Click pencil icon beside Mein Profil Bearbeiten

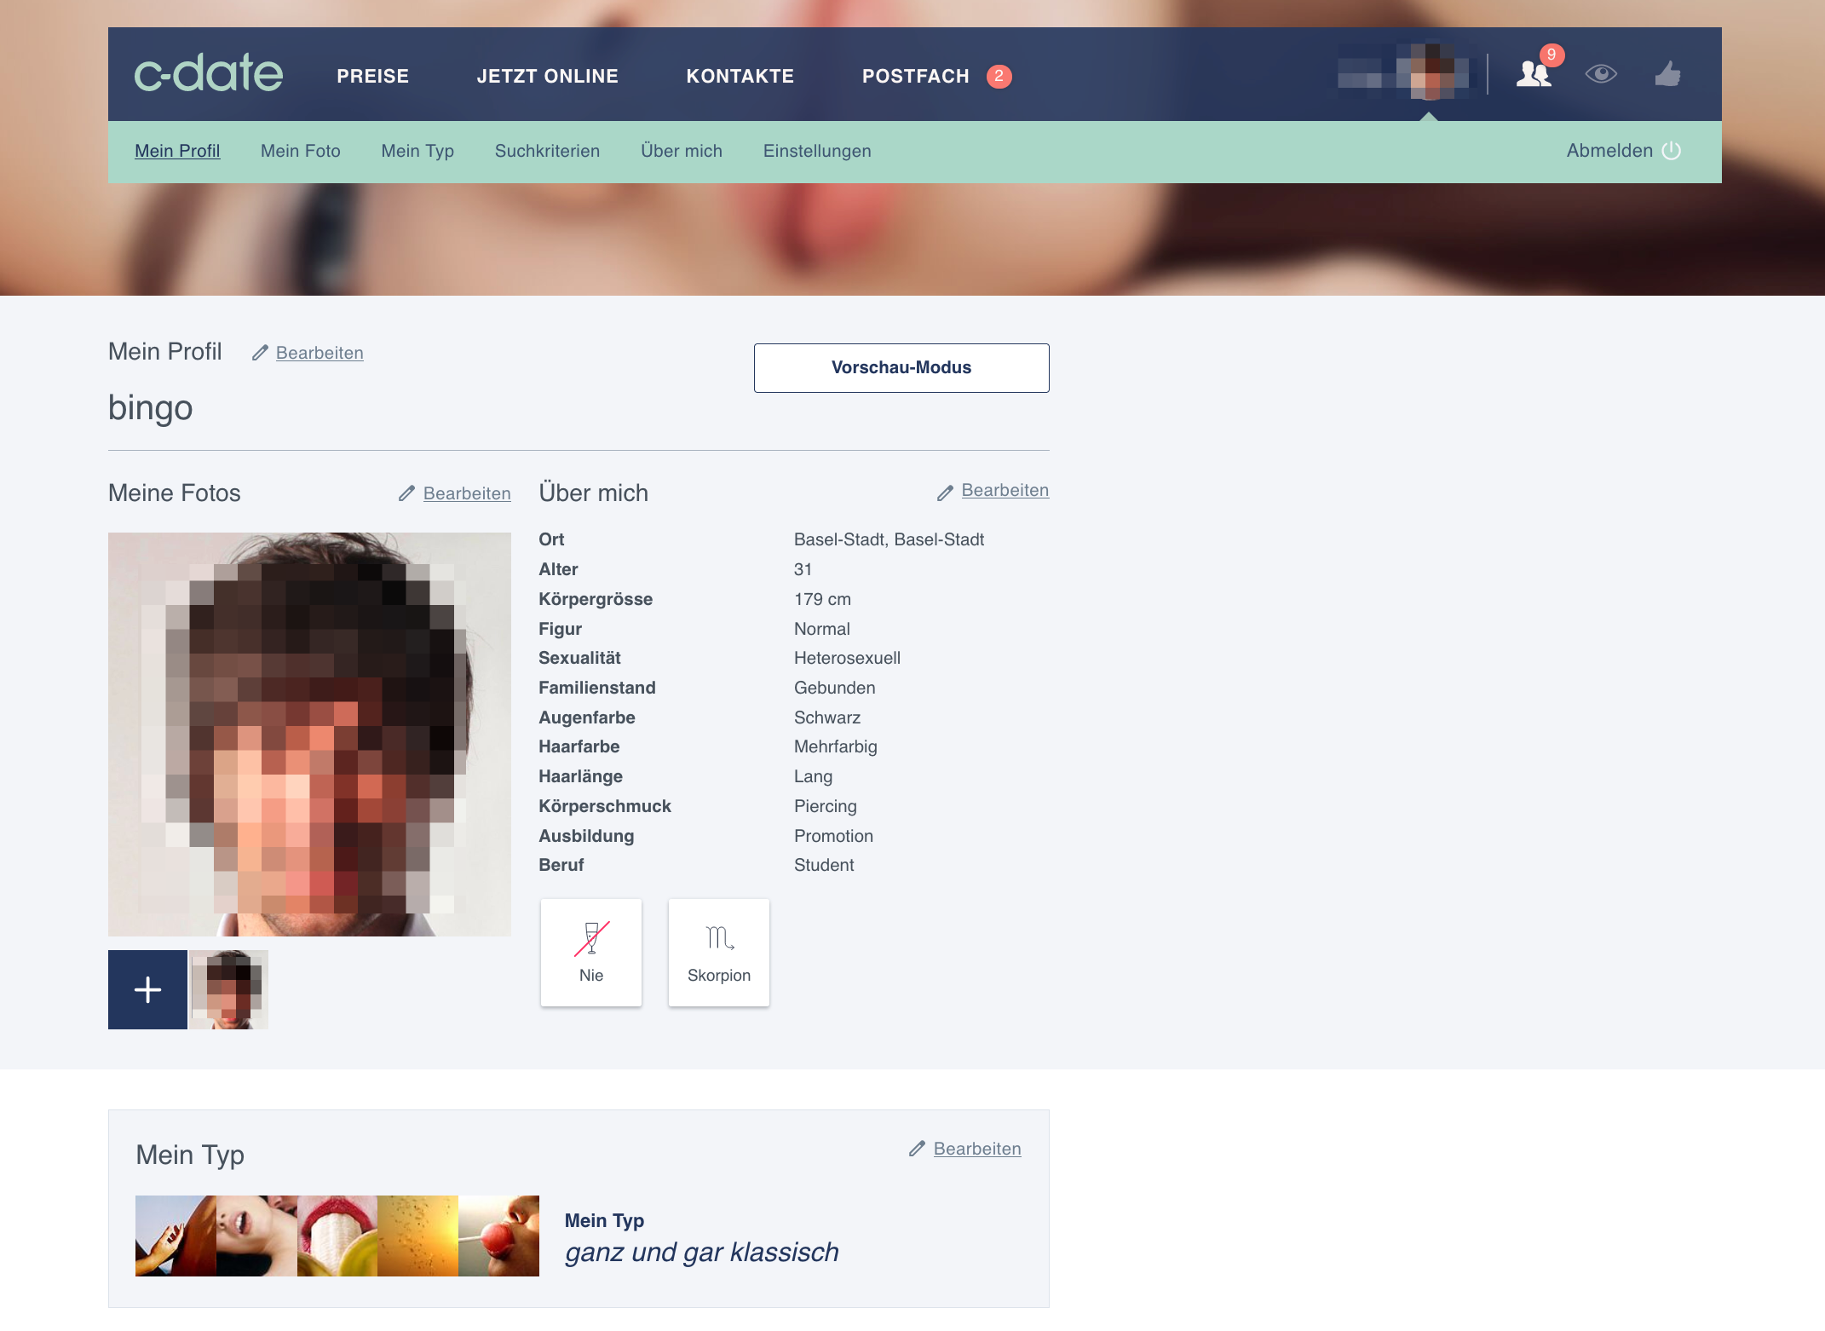pyautogui.click(x=260, y=353)
